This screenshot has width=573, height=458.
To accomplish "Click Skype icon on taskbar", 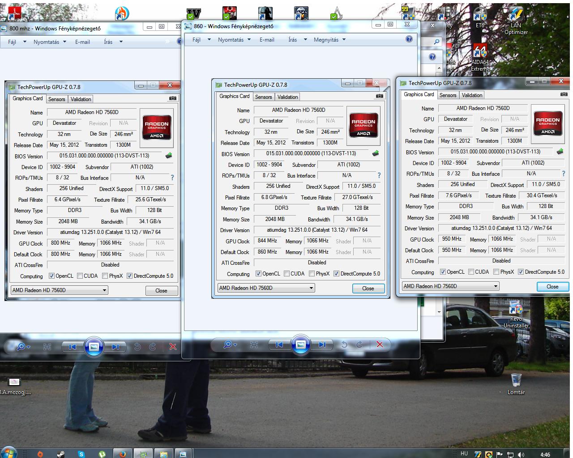I will 81,454.
